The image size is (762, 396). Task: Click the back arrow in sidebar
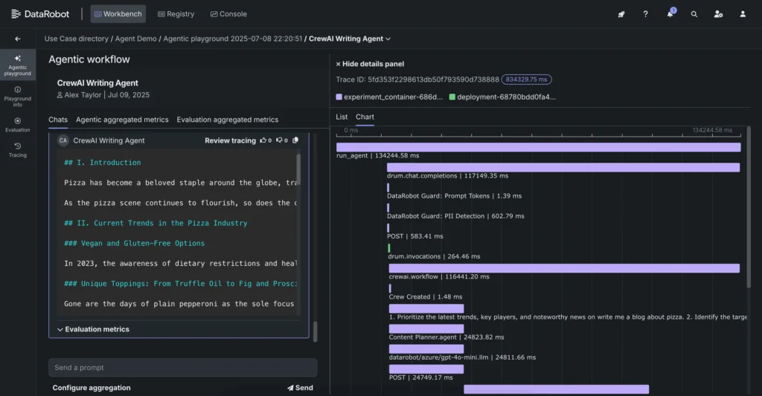(18, 39)
